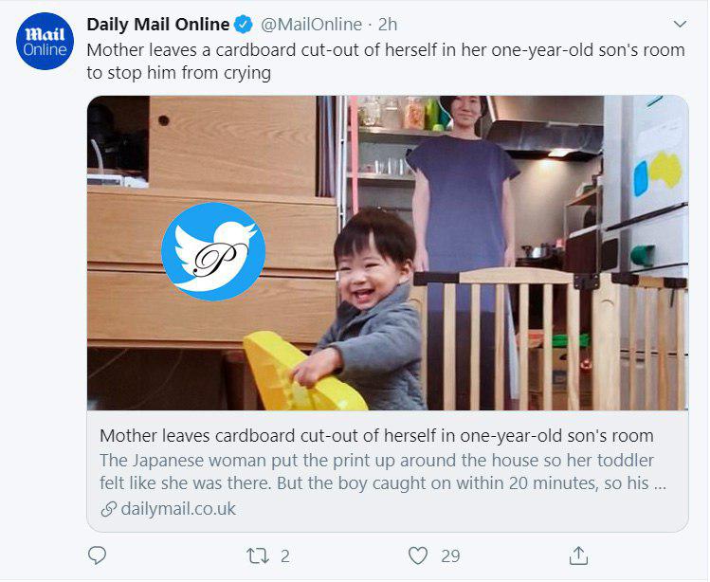Click the @MailOnline handle

pyautogui.click(x=309, y=24)
